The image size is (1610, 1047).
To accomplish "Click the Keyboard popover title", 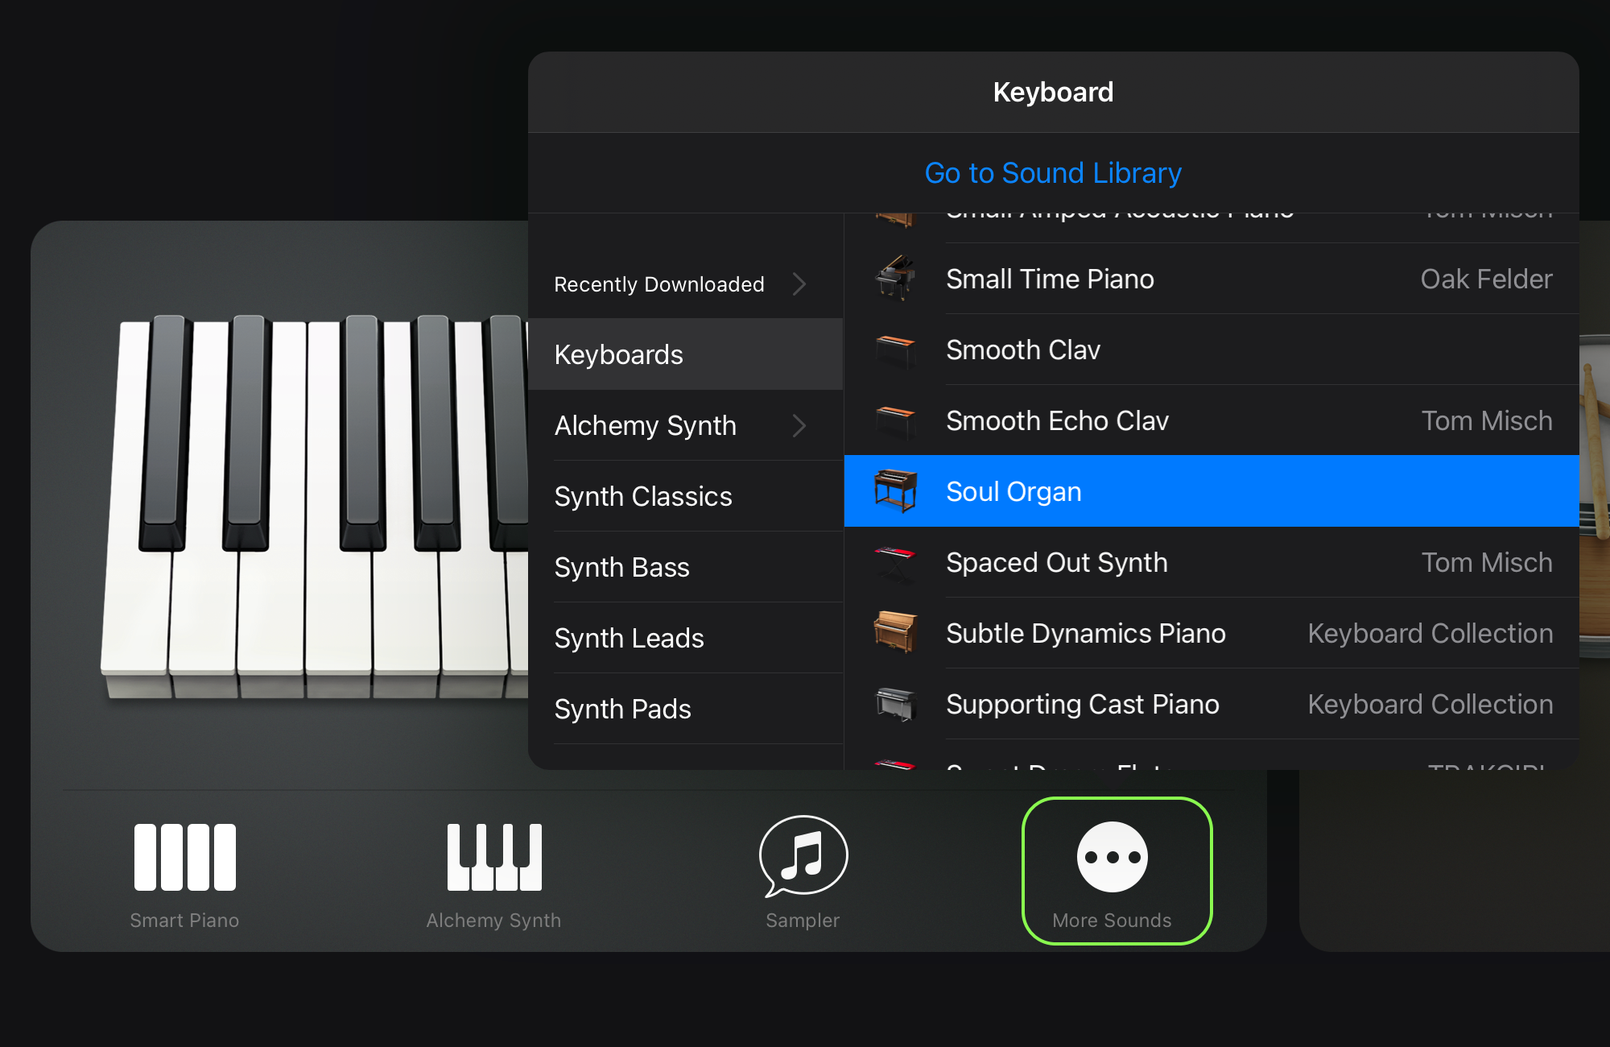I will pyautogui.click(x=1053, y=92).
